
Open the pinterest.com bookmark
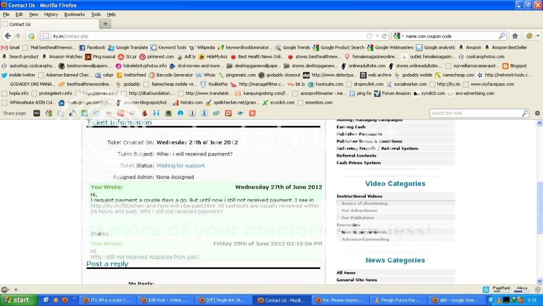[156, 57]
